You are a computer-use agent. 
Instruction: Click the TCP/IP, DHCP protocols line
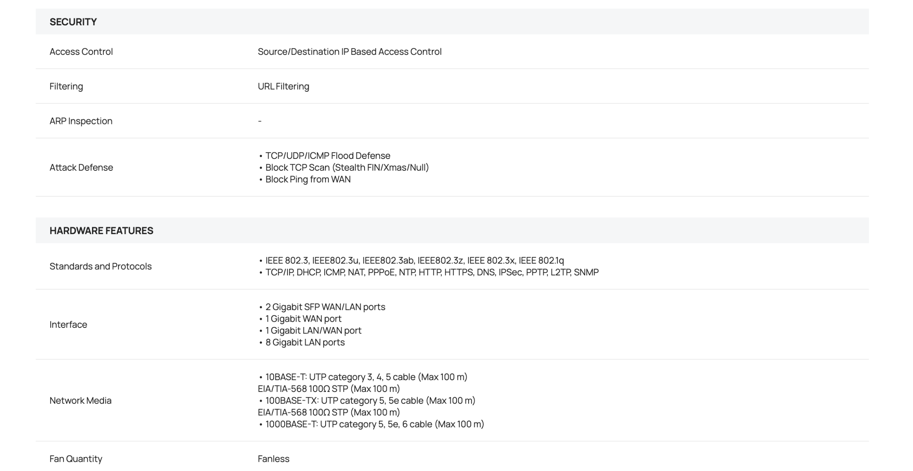[x=432, y=272]
